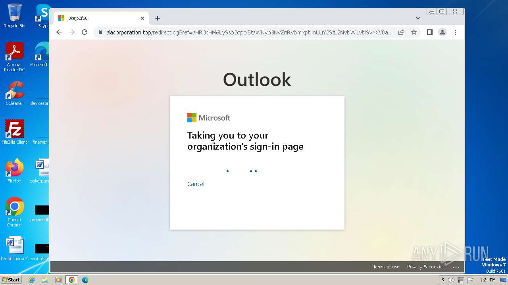Open bechristian.rtf document
Image resolution: width=508 pixels, height=285 pixels.
(x=14, y=249)
